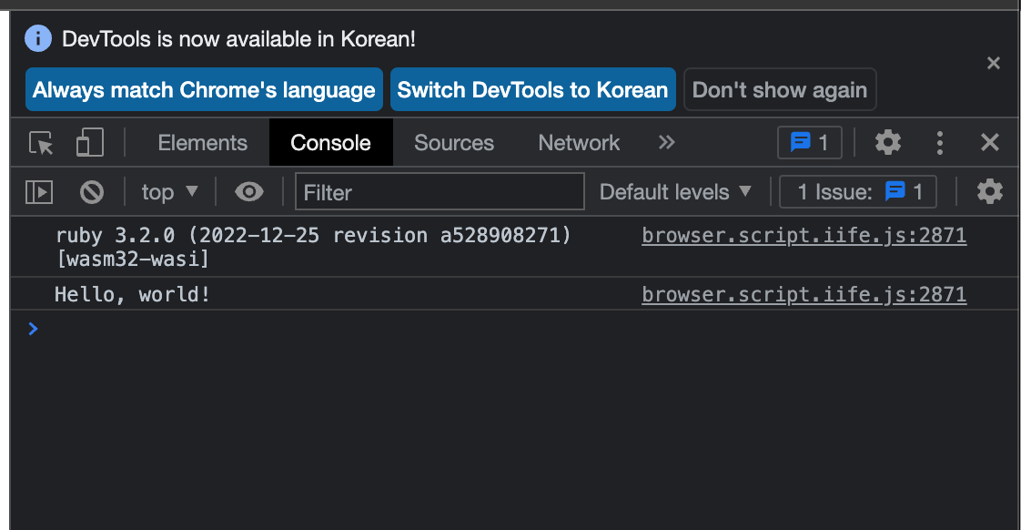The height and width of the screenshot is (530, 1021).
Task: Click Switch DevTools to Korean button
Action: [x=532, y=89]
